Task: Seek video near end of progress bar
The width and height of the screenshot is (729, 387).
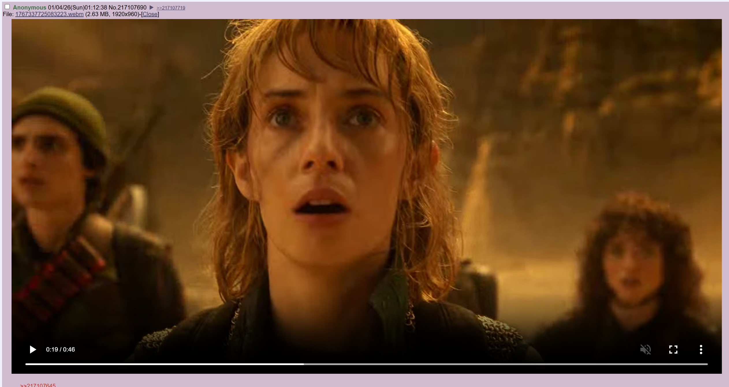Action: coord(693,364)
